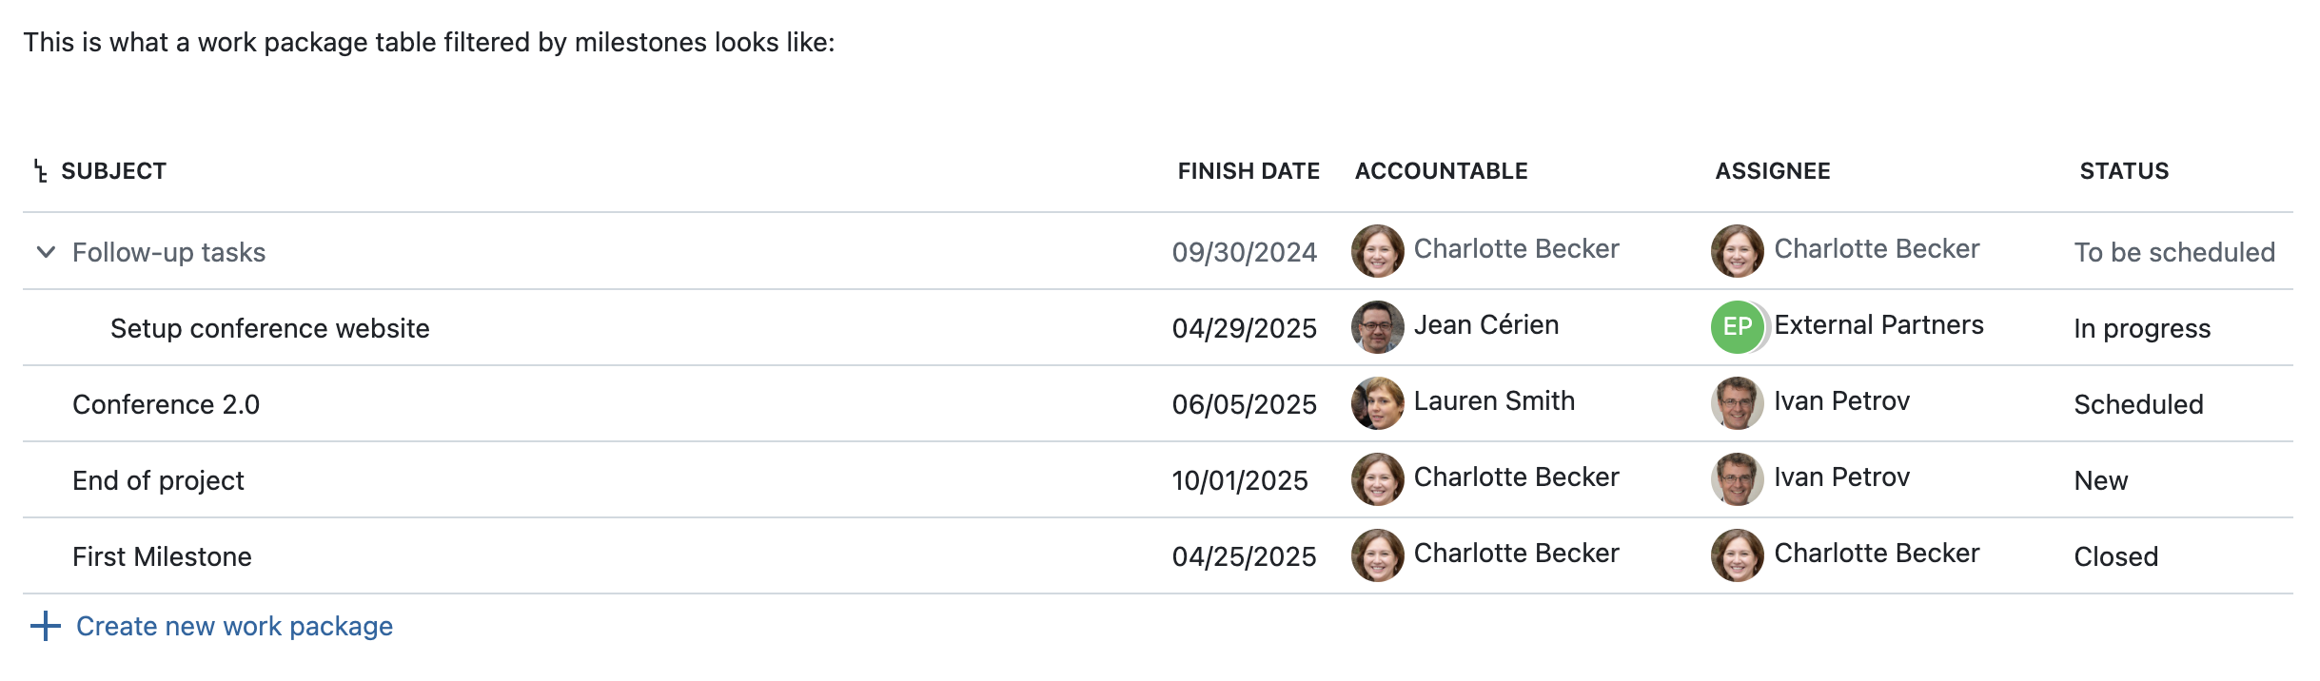Click Ivan Petrov's avatar in End of project row

(x=1737, y=479)
